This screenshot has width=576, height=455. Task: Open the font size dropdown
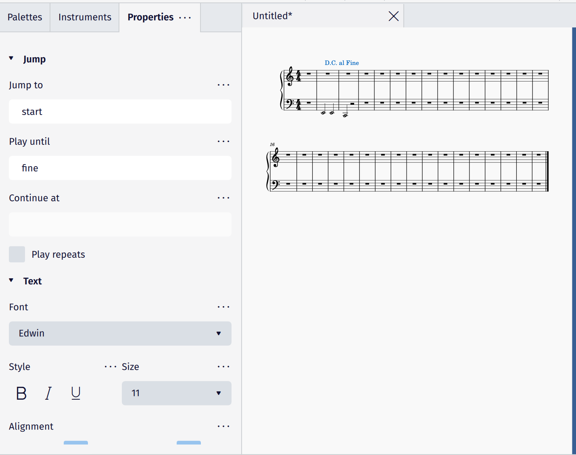tap(176, 393)
